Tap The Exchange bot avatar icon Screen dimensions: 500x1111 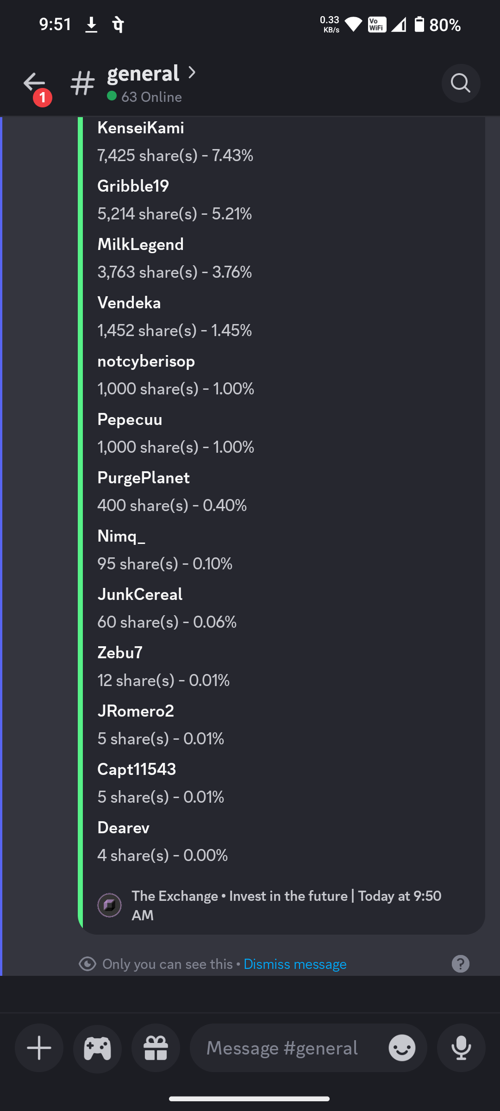[110, 905]
